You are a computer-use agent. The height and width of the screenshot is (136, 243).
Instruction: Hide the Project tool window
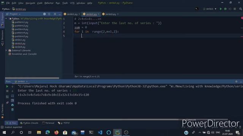click(x=60, y=14)
